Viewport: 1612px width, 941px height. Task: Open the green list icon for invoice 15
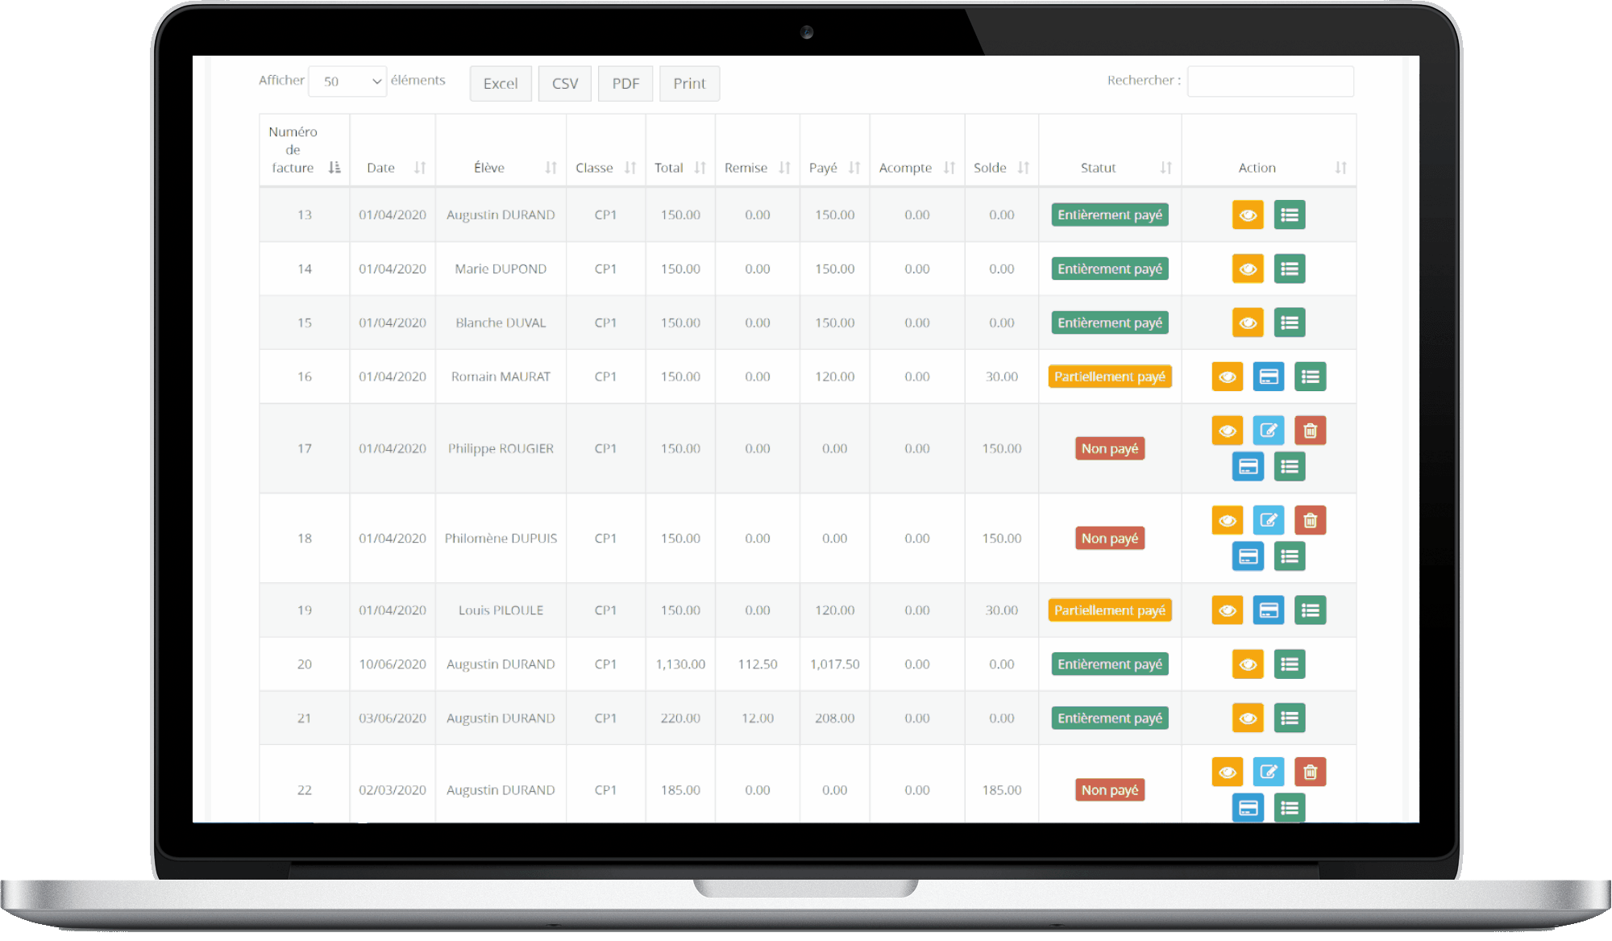tap(1290, 323)
